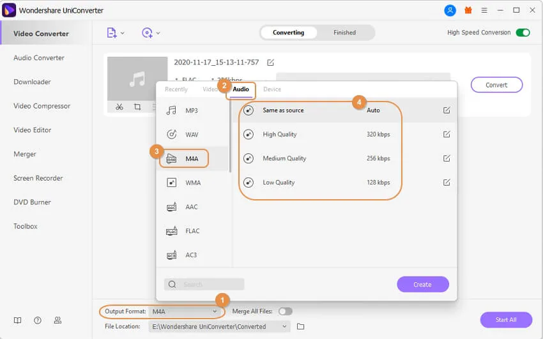Edit the Medium Quality preset

pyautogui.click(x=447, y=158)
